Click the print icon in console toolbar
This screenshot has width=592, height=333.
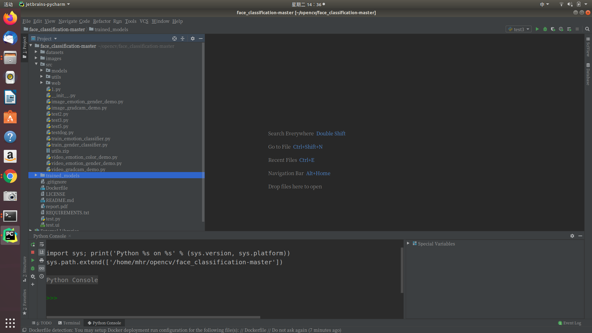click(42, 261)
